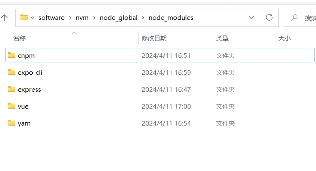Select the express folder name
316x171 pixels.
click(29, 90)
